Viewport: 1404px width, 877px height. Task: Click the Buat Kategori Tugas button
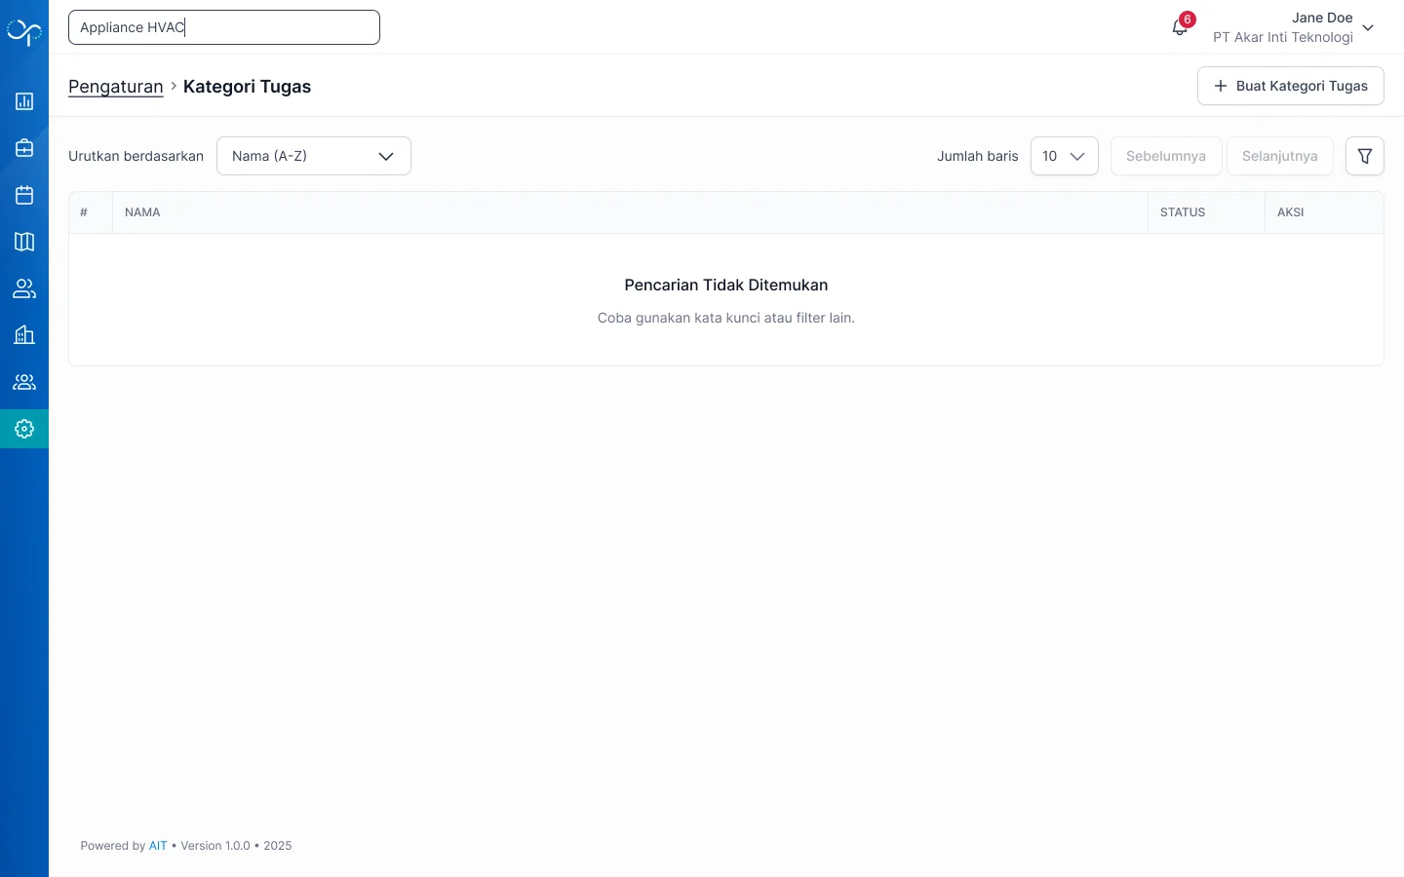click(1291, 86)
